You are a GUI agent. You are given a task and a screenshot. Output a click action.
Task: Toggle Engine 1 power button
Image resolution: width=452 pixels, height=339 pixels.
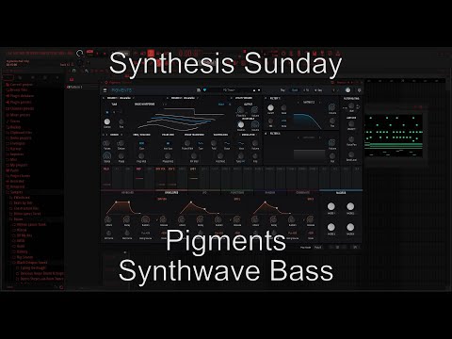[104, 98]
